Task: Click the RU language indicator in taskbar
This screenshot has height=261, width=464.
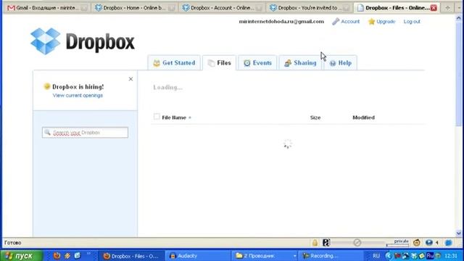Action: (x=376, y=256)
